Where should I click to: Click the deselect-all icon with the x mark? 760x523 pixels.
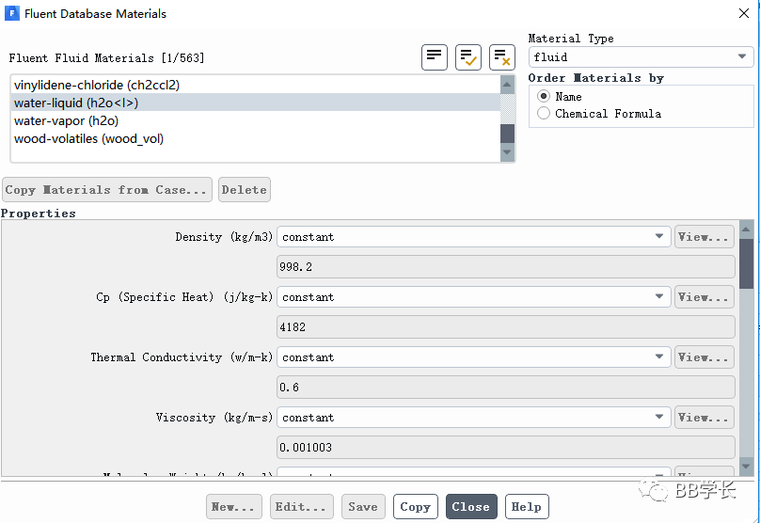point(501,57)
